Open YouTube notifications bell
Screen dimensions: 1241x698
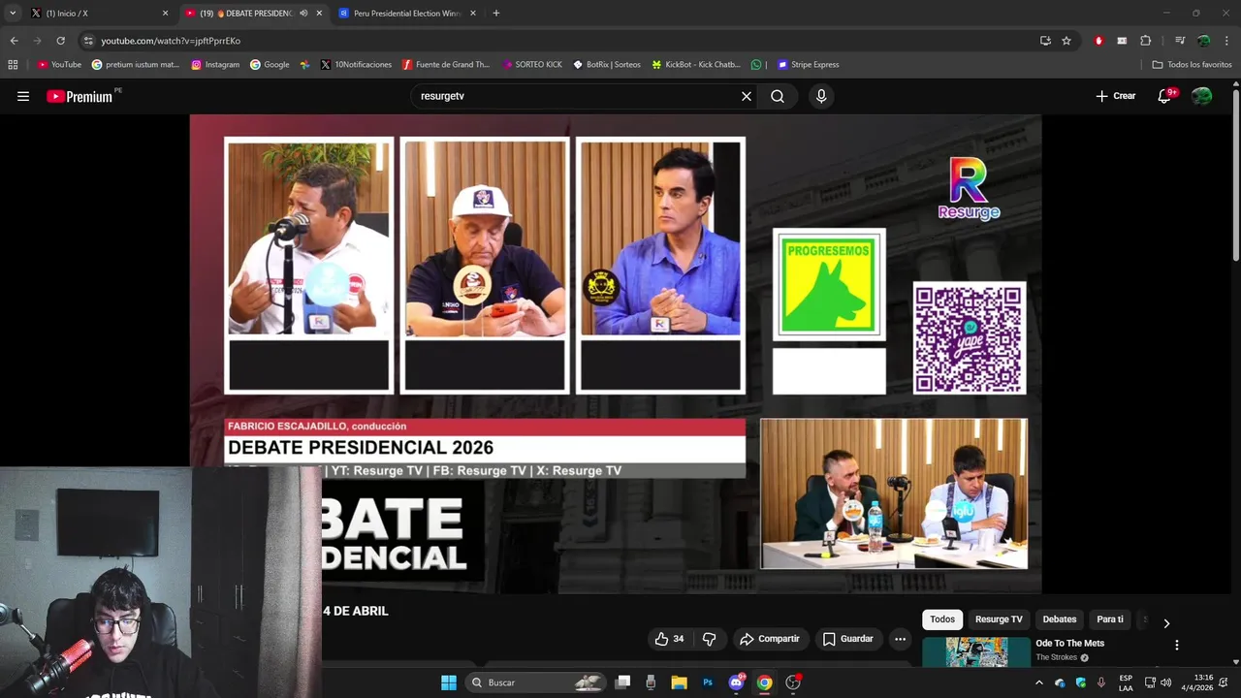coord(1165,96)
